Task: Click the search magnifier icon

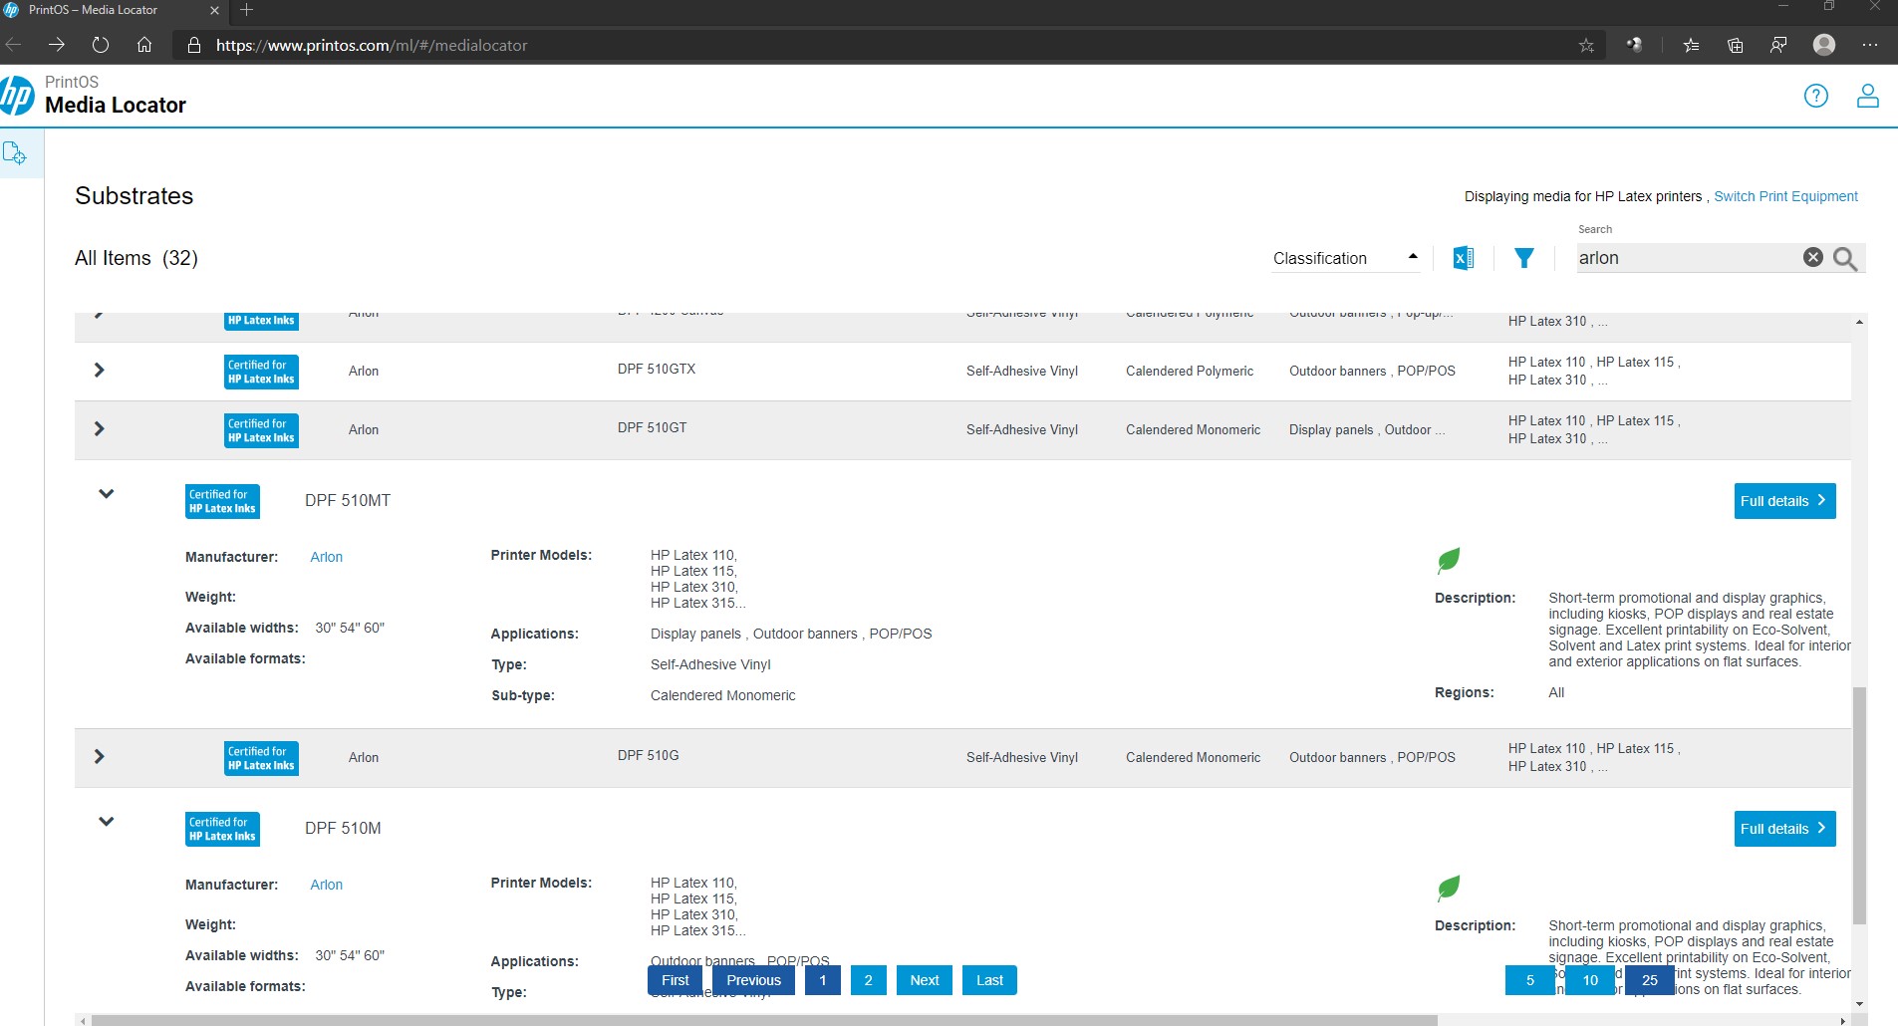Action: 1845,259
